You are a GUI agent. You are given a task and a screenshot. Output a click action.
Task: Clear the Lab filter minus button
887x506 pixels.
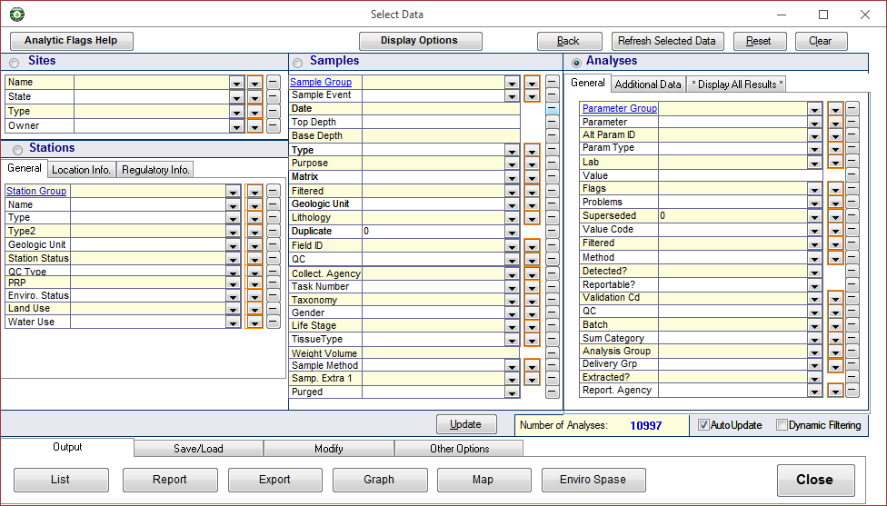852,162
